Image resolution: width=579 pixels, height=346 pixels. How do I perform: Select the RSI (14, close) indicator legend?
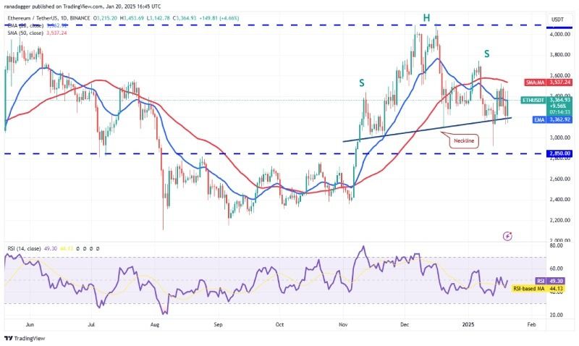click(24, 248)
